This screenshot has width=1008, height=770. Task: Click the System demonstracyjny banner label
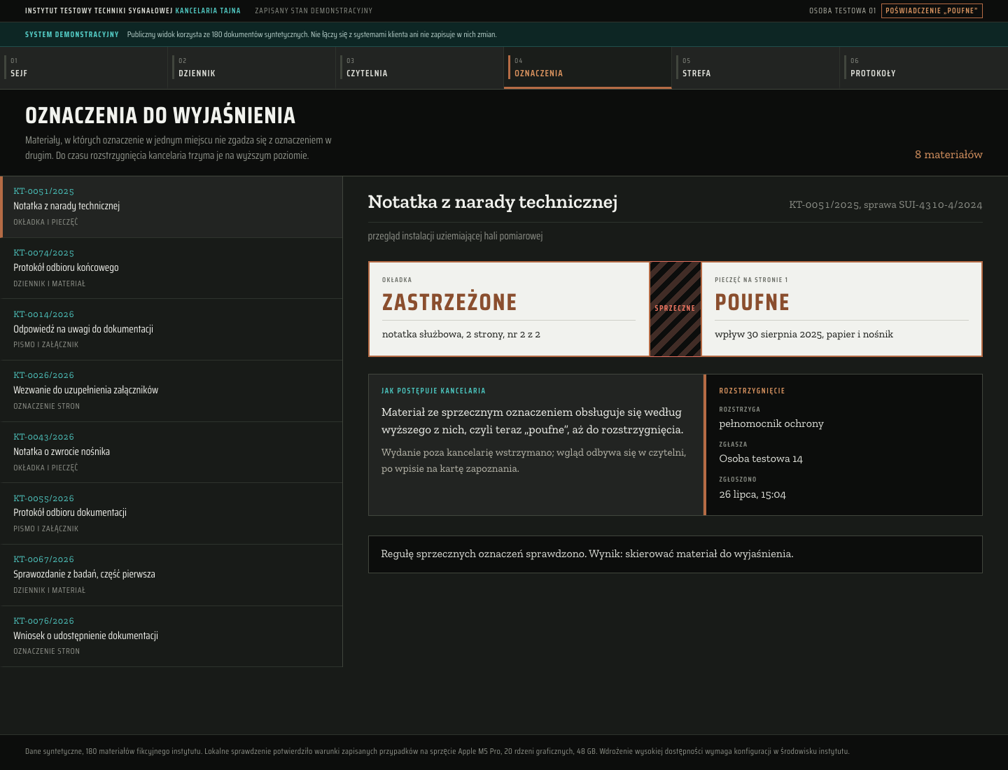pyautogui.click(x=72, y=34)
